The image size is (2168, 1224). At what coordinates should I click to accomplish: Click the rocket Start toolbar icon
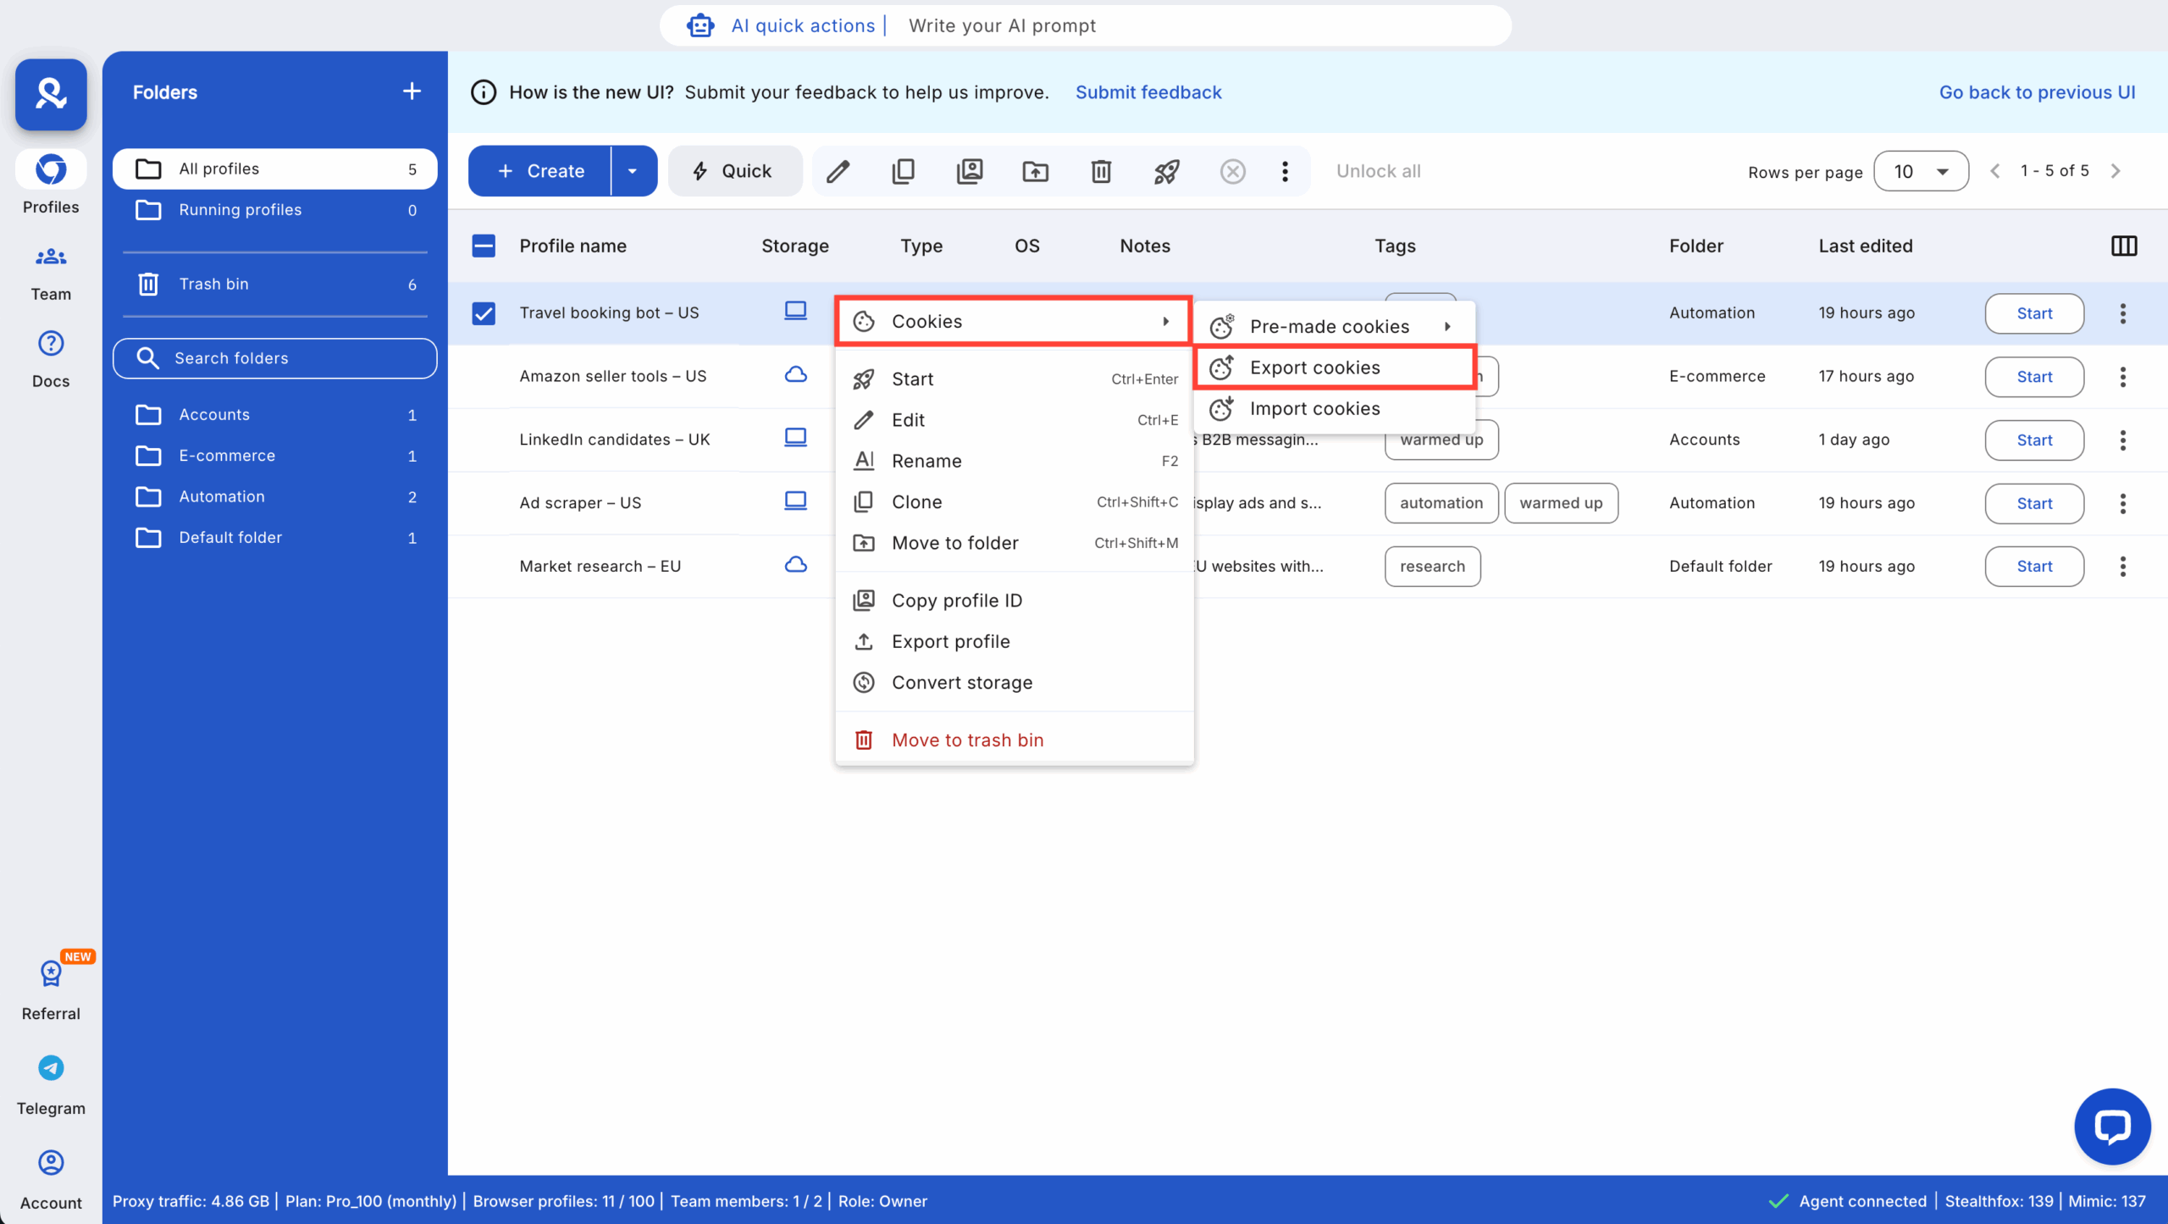tap(1166, 171)
